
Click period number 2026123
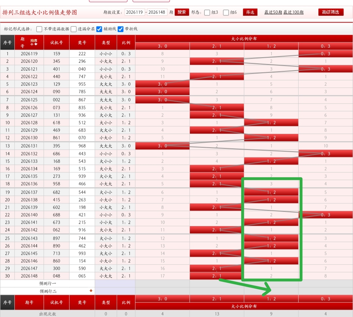pos(29,84)
